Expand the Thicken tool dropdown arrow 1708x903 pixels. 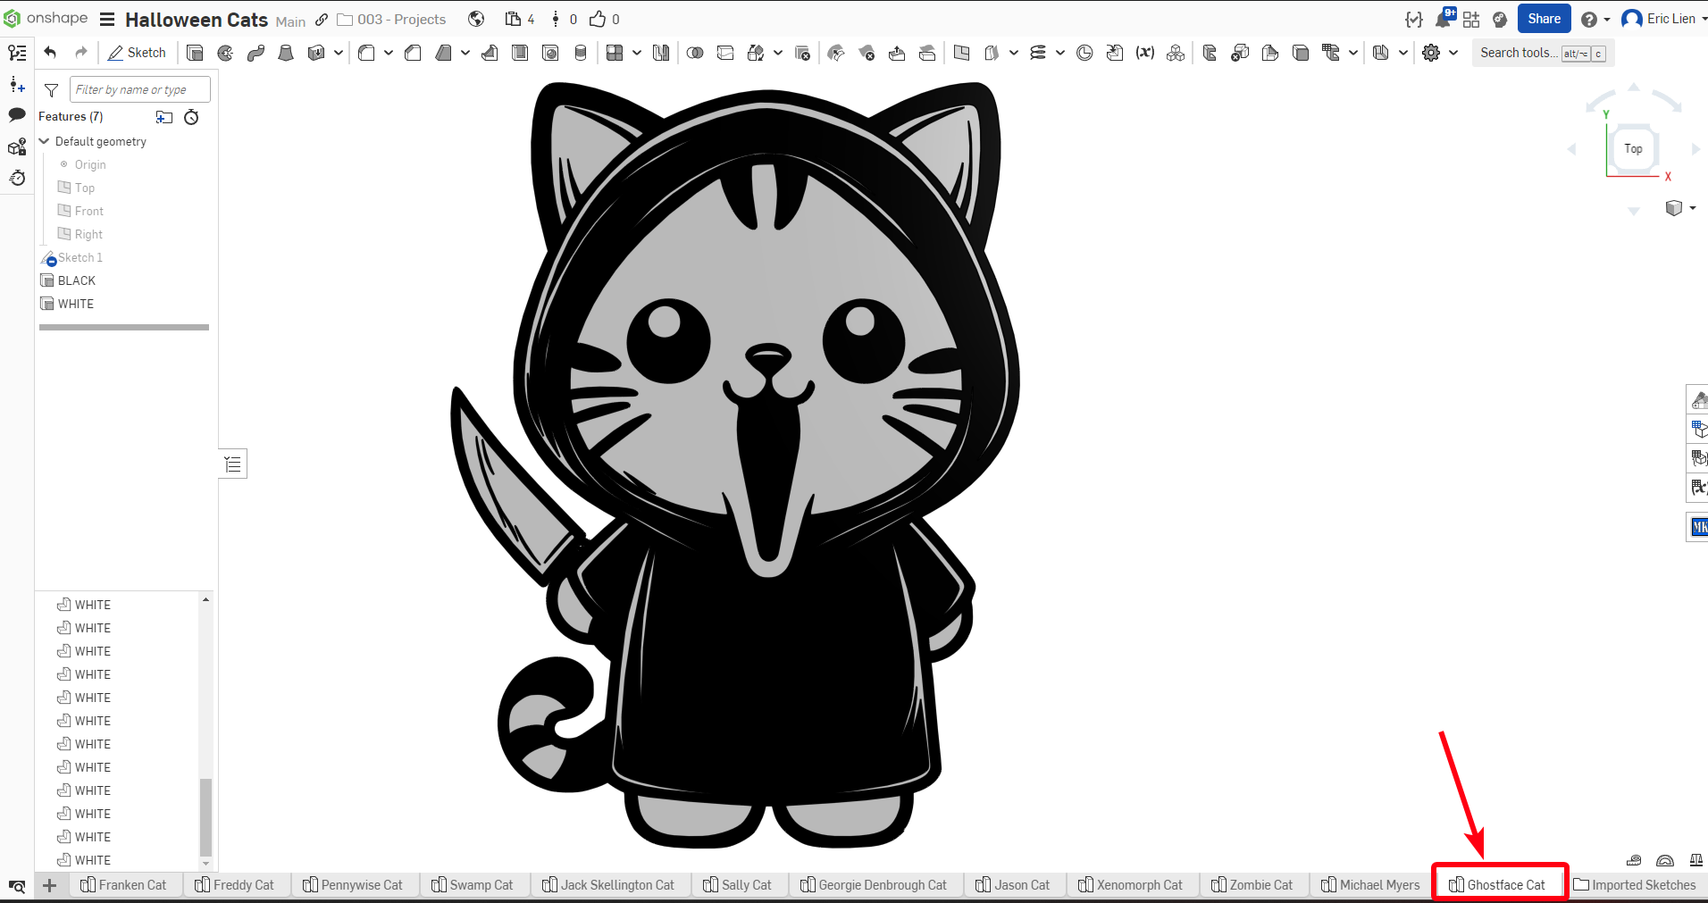point(339,53)
